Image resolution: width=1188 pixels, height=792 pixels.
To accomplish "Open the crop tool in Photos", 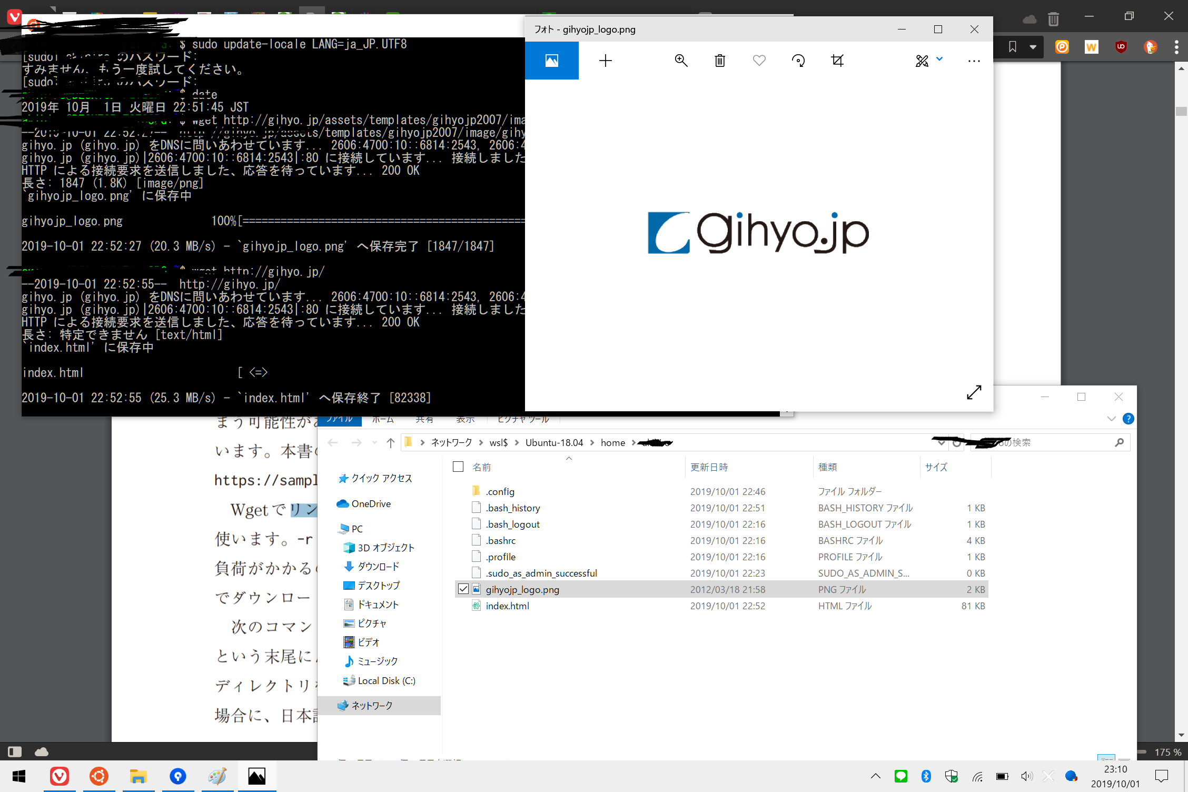I will tap(837, 61).
